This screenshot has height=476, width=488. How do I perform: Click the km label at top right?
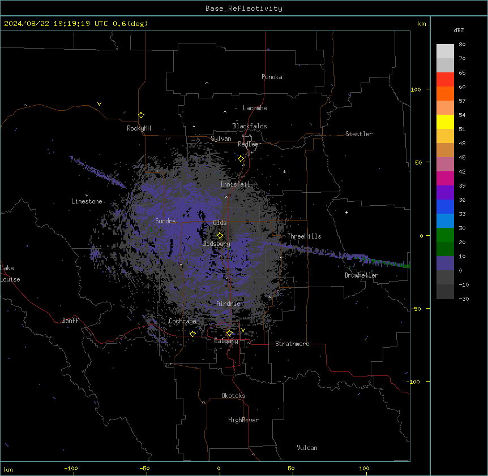[421, 24]
